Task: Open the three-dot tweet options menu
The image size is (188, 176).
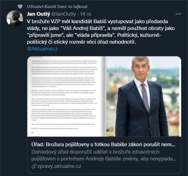Action: (x=178, y=14)
